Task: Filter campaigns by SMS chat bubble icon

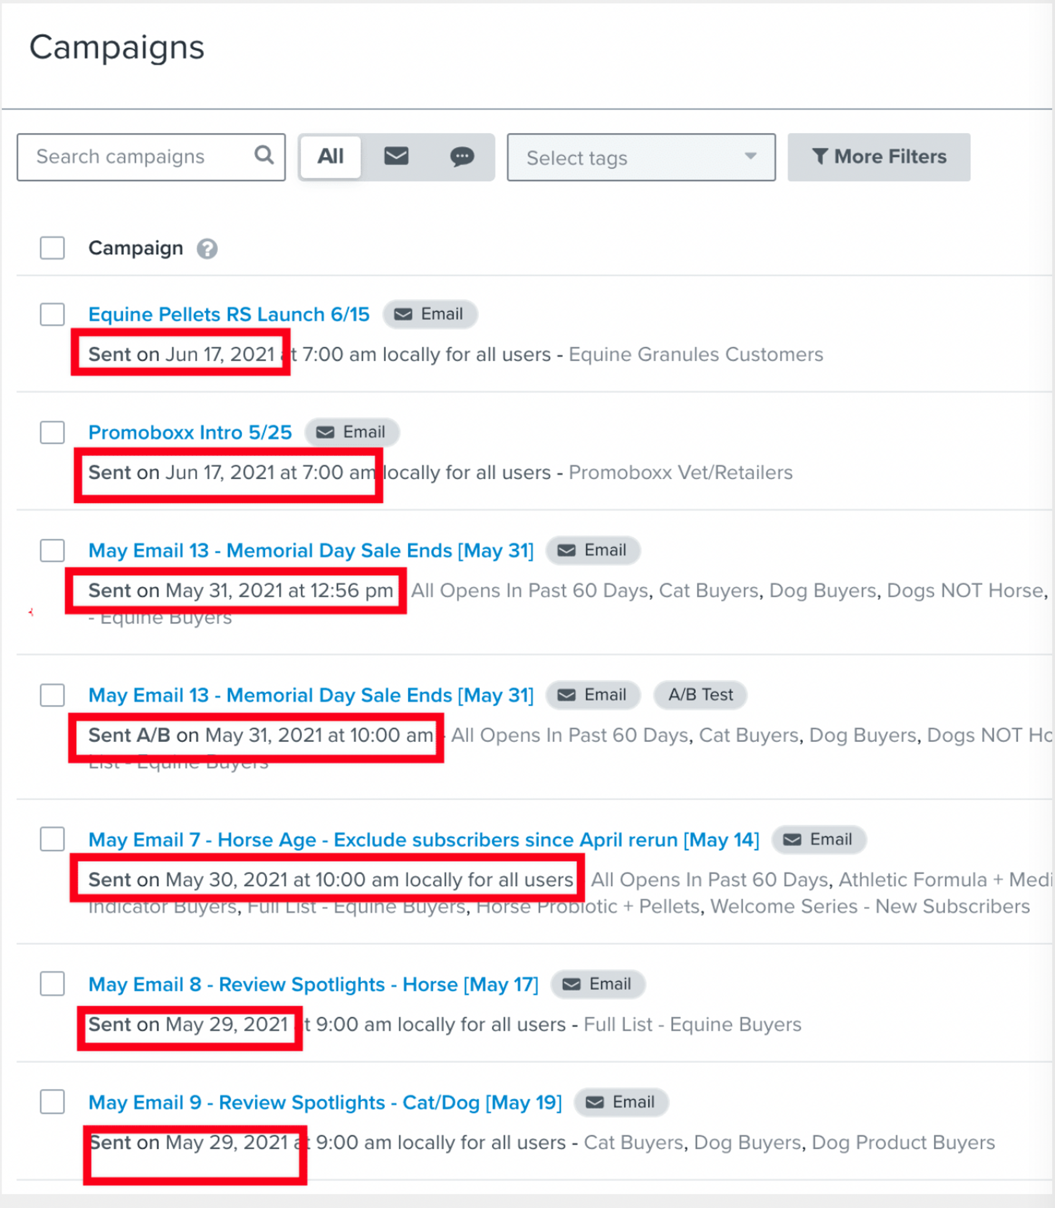Action: point(462,156)
